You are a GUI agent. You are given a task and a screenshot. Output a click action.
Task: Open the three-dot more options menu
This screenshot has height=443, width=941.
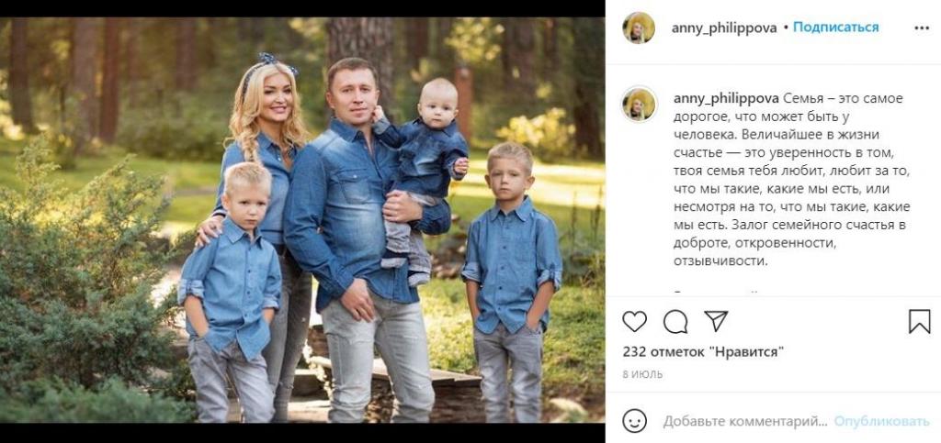pyautogui.click(x=922, y=28)
